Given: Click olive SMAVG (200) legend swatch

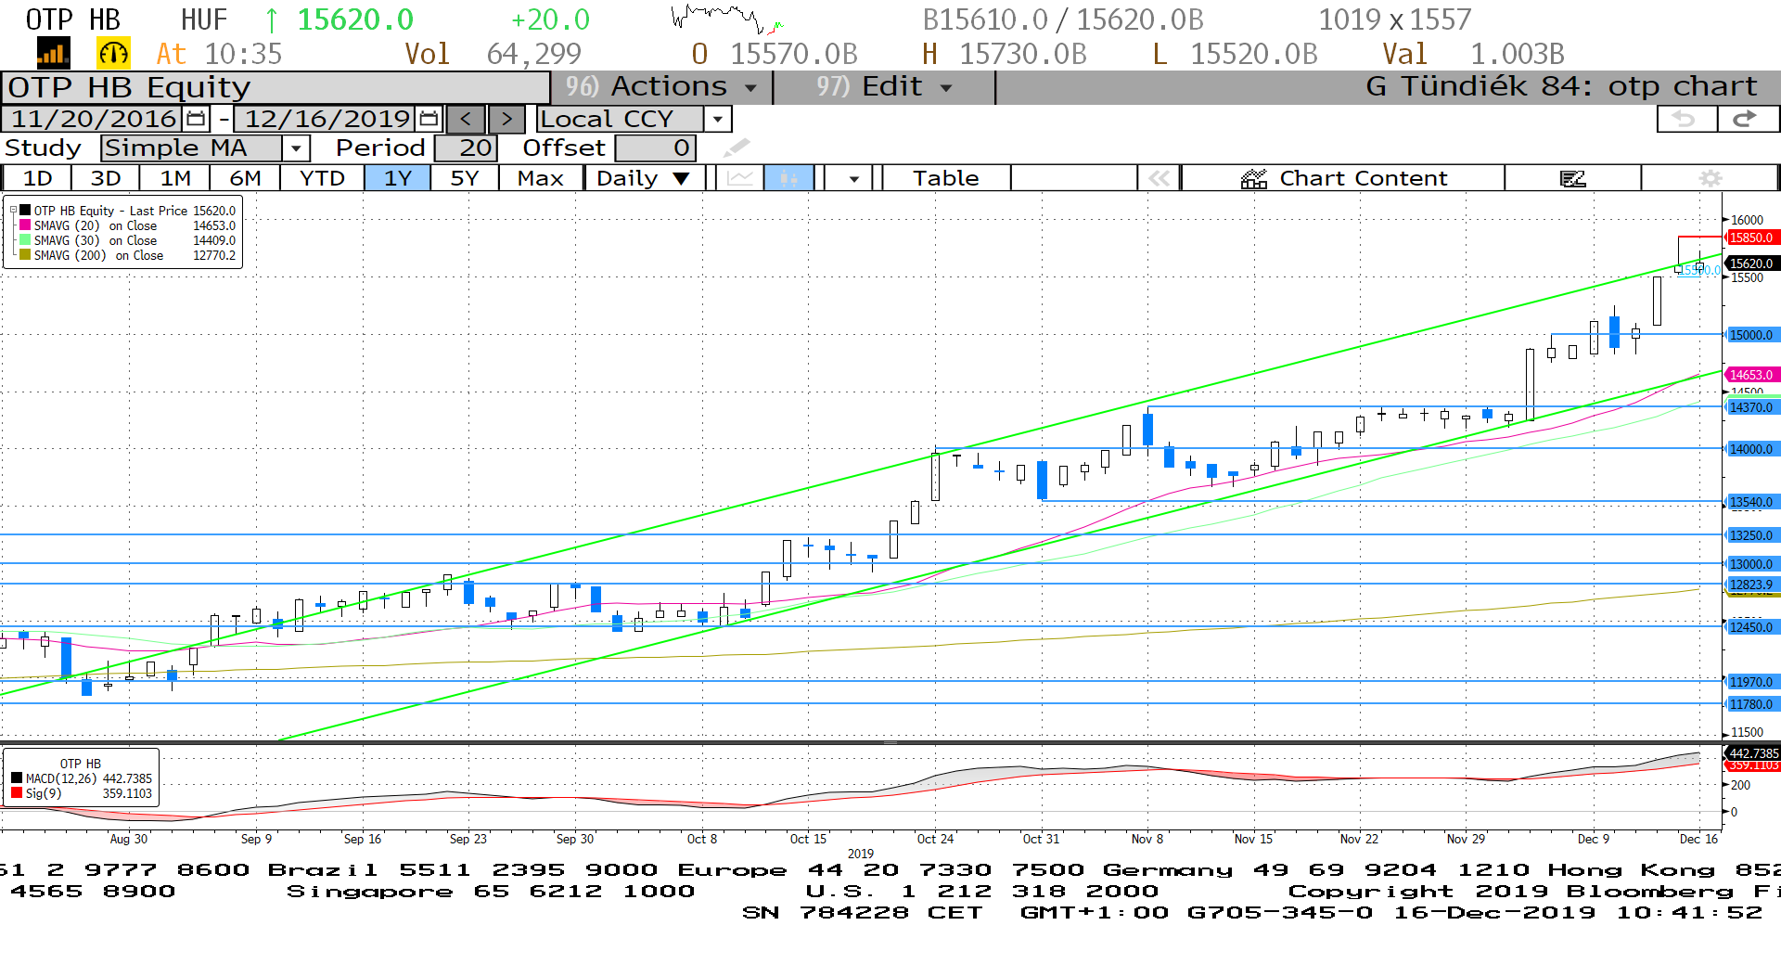Looking at the screenshot, I should [26, 255].
